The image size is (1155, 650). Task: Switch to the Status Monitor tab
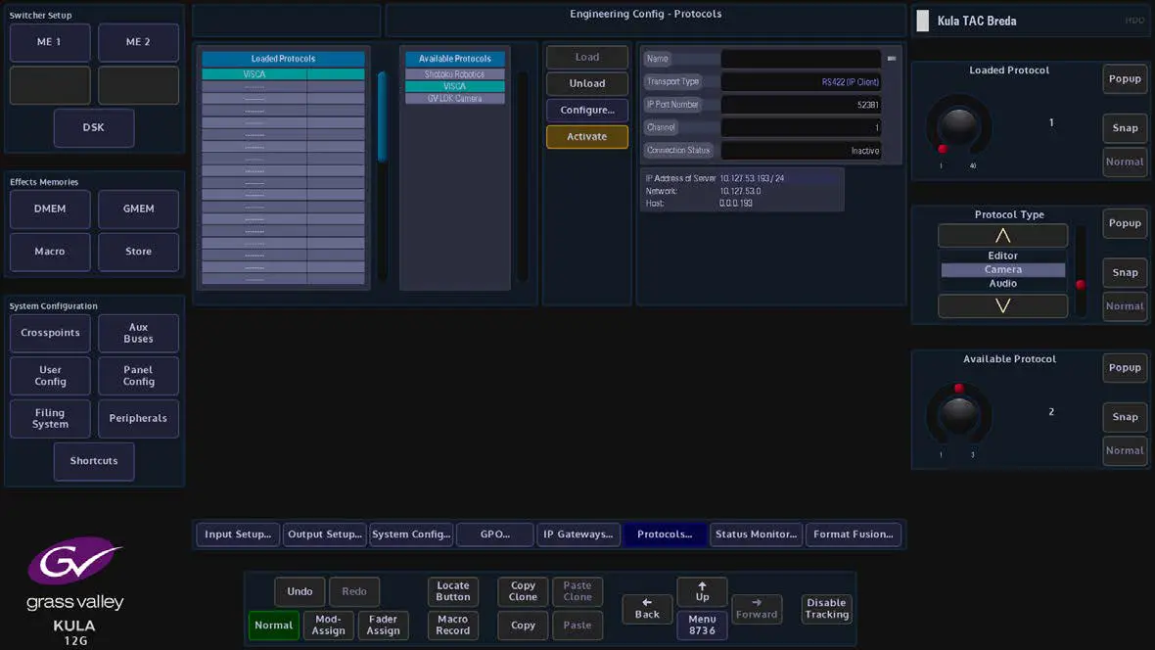(x=756, y=534)
